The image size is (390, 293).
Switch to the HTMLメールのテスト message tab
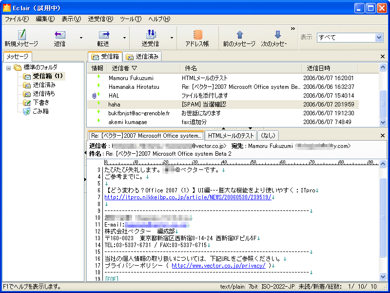click(231, 136)
